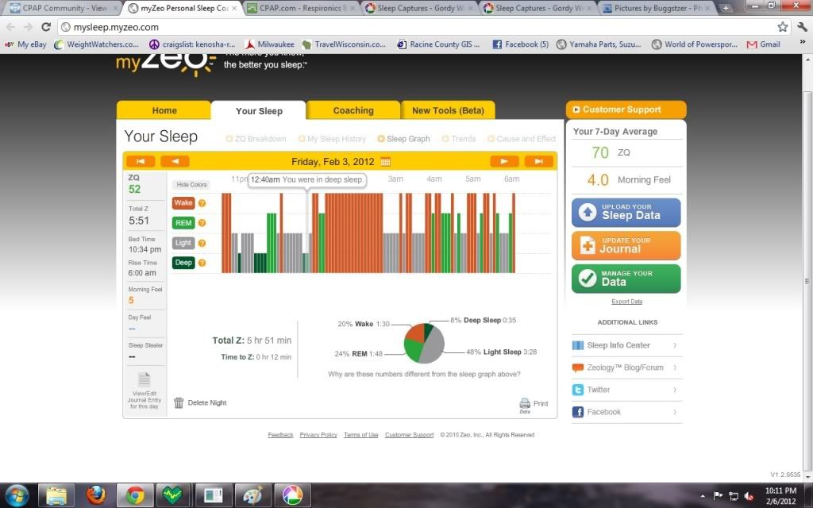Image resolution: width=813 pixels, height=508 pixels.
Task: Click Wake orange color legend
Action: [183, 203]
